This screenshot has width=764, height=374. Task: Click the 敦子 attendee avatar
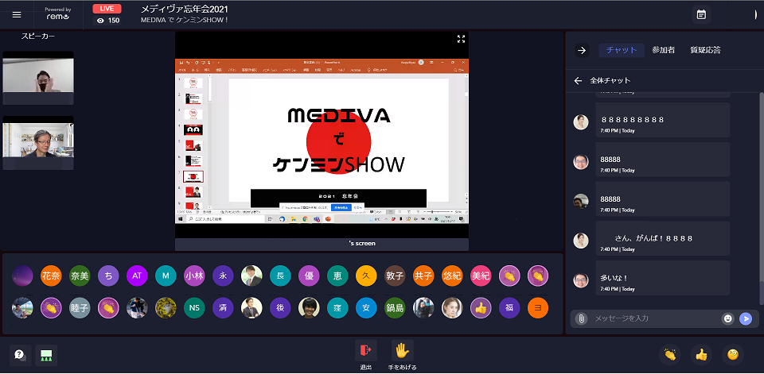pos(395,276)
